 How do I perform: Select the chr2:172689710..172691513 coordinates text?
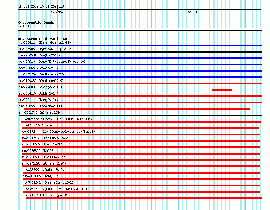tap(41, 7)
